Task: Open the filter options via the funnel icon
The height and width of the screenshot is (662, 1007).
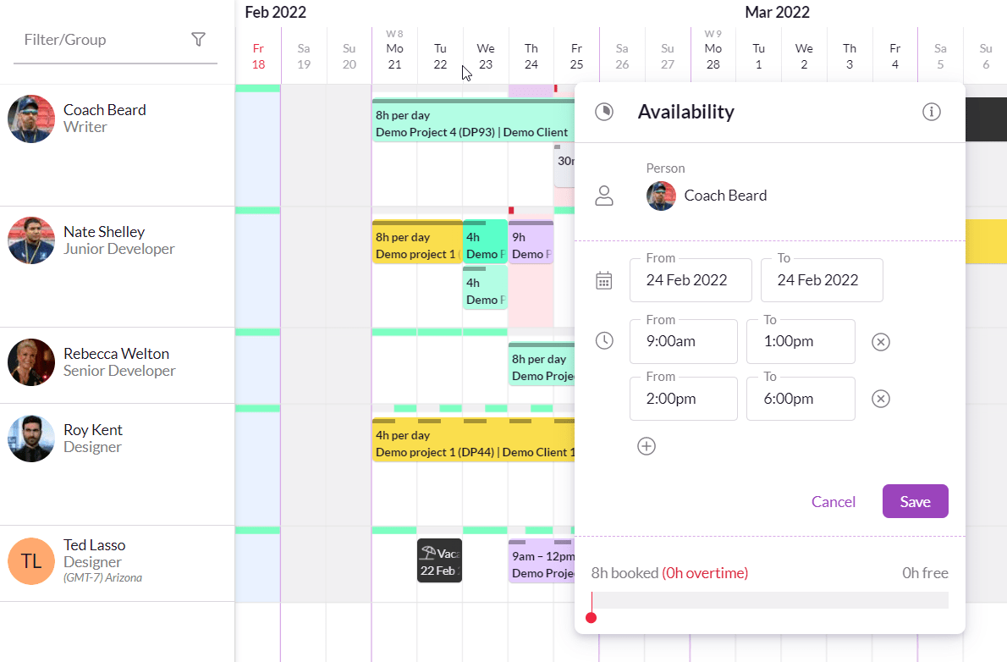Action: point(198,39)
